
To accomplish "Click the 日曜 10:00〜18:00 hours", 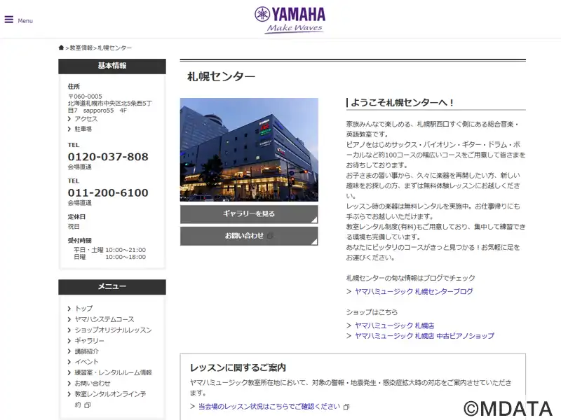I will pos(110,257).
